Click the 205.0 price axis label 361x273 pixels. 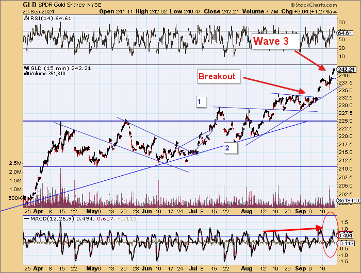click(x=346, y=186)
